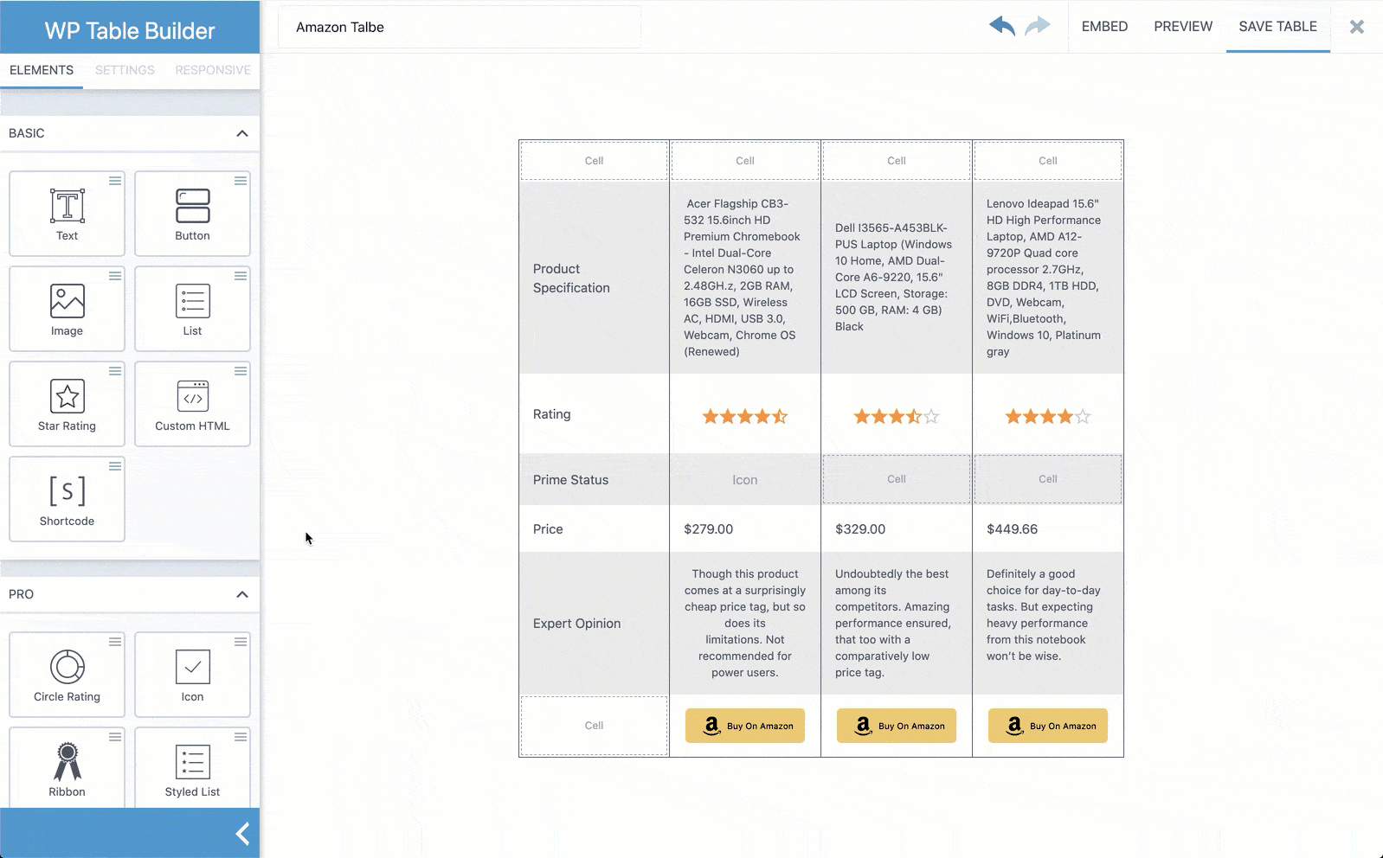The width and height of the screenshot is (1383, 858).
Task: Click the Lenovo Ideapad specification text
Action: pos(1044,278)
